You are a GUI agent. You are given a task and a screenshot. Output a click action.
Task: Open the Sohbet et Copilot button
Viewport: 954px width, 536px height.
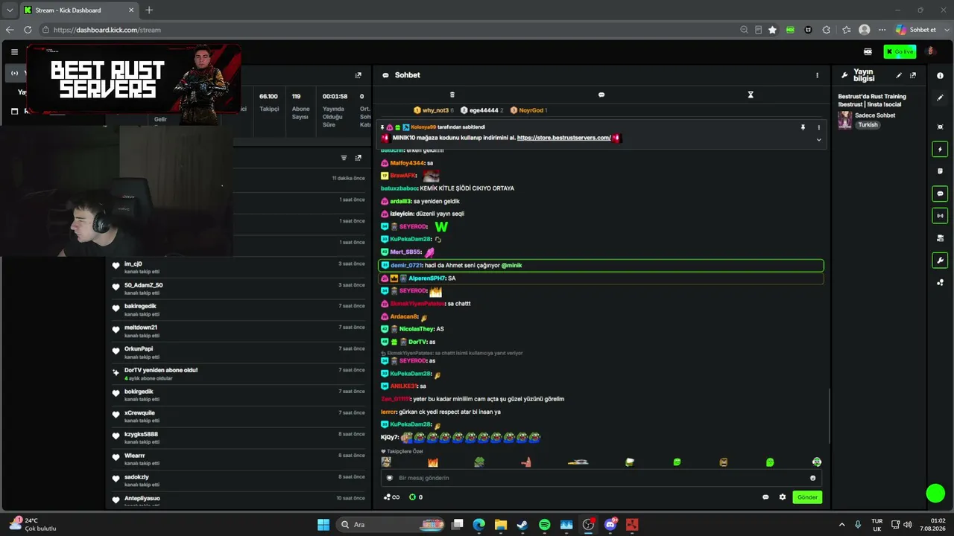tap(916, 30)
